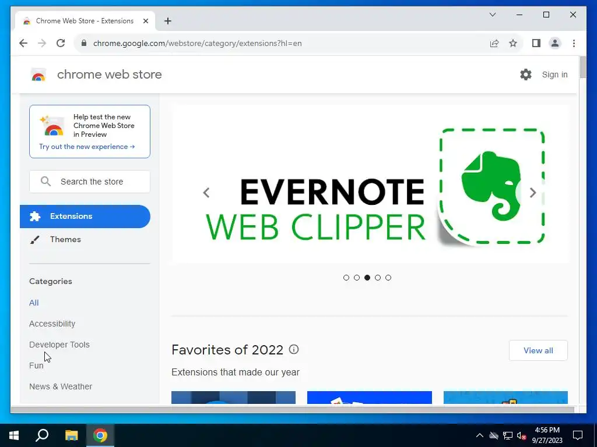The width and height of the screenshot is (597, 447).
Task: Select the Fun category
Action: pyautogui.click(x=36, y=366)
